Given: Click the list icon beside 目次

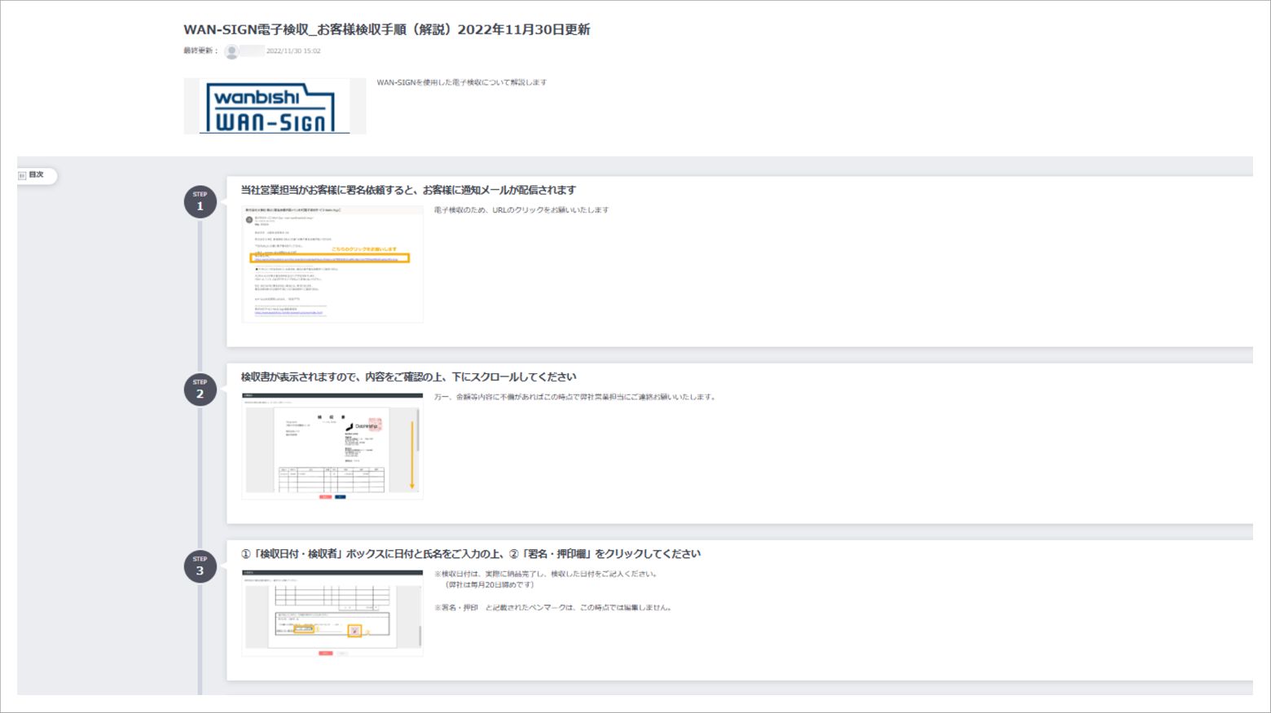Looking at the screenshot, I should (x=23, y=175).
